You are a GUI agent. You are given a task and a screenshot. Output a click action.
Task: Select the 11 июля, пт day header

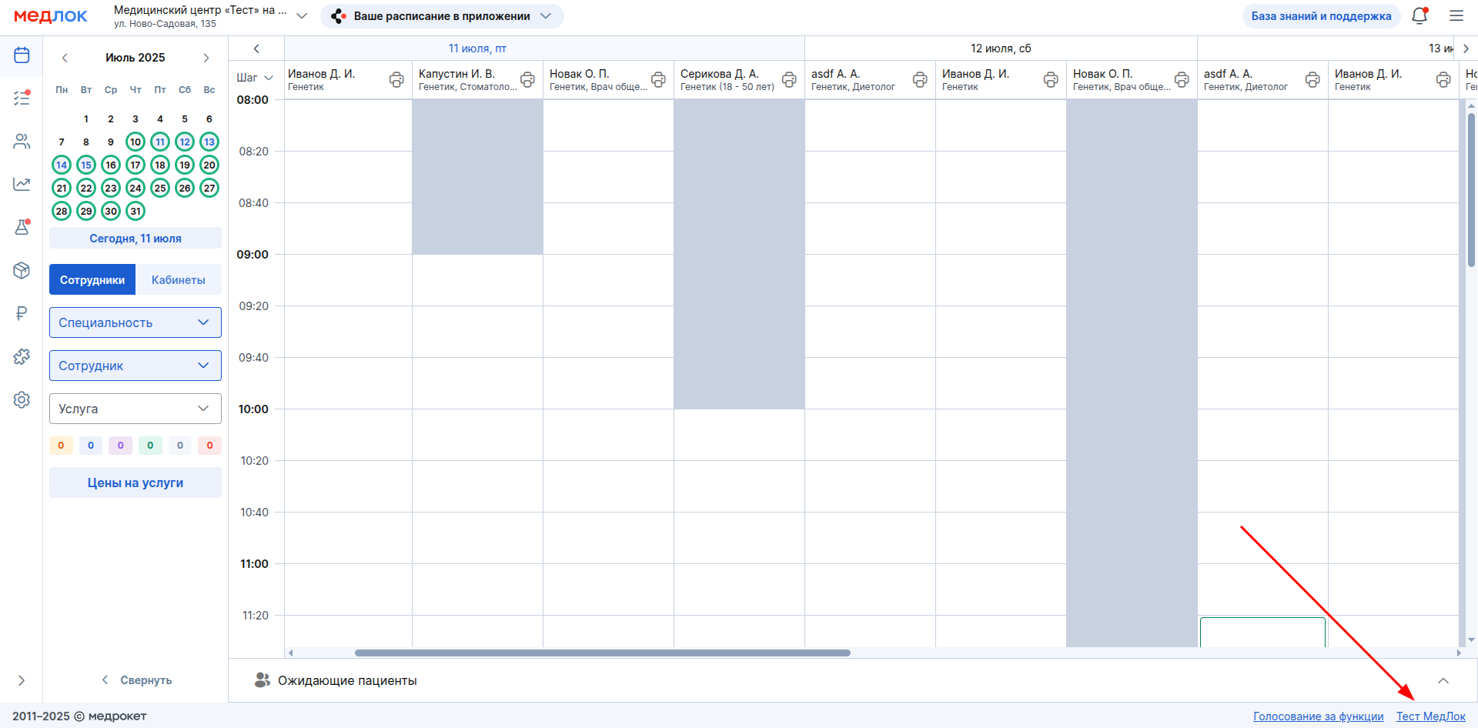coord(477,48)
